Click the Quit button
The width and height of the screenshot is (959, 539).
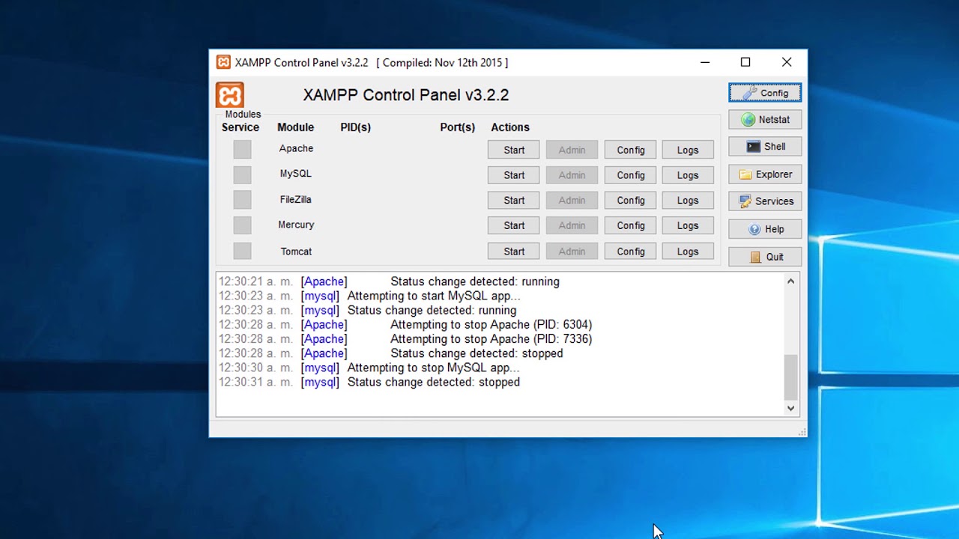tap(765, 257)
